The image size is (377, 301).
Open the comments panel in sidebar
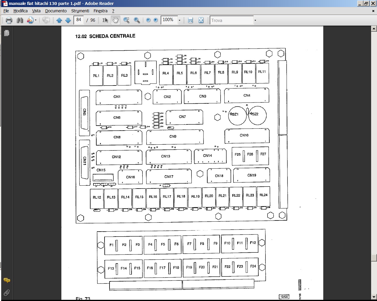6,281
